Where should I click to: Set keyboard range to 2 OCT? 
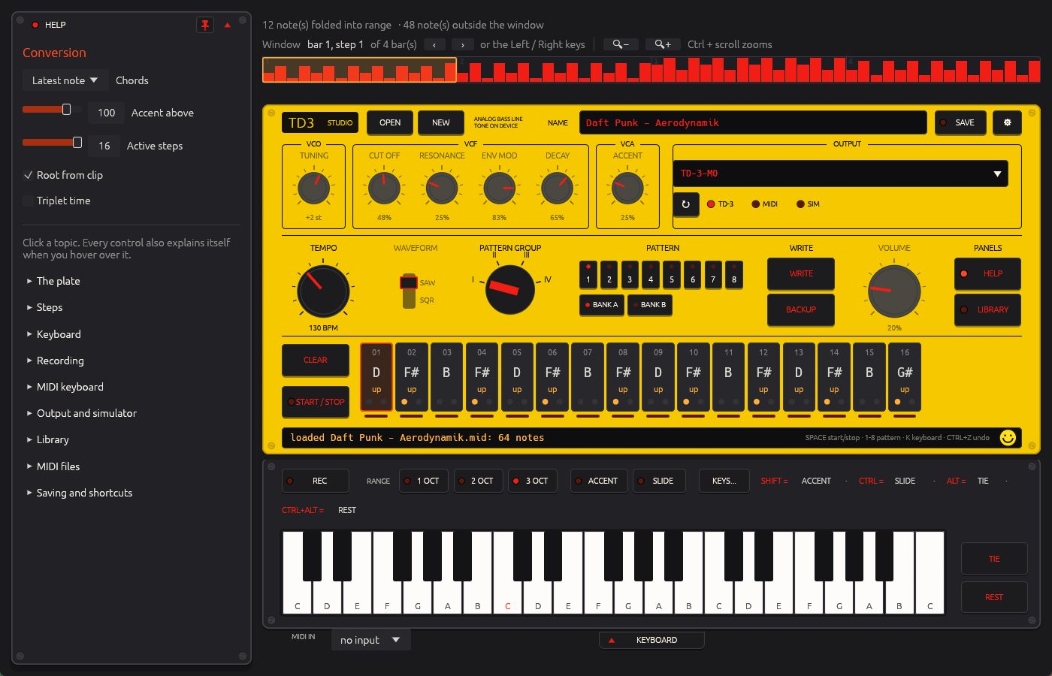click(x=477, y=481)
